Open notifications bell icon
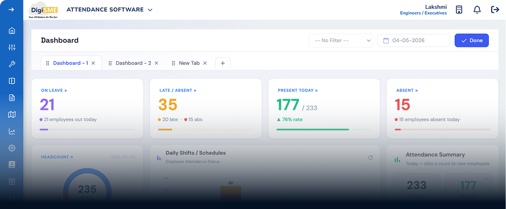The width and height of the screenshot is (506, 209). pyautogui.click(x=477, y=10)
